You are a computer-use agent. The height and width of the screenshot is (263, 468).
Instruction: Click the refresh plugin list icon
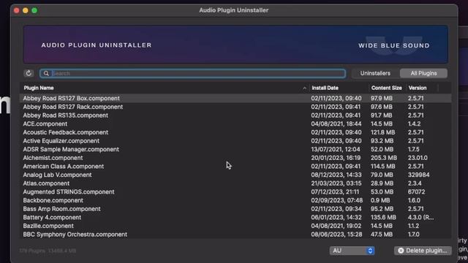tap(29, 73)
